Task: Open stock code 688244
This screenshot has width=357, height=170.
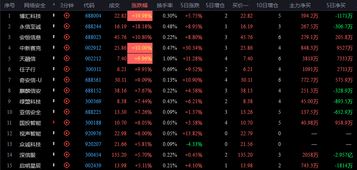Action: 93,26
